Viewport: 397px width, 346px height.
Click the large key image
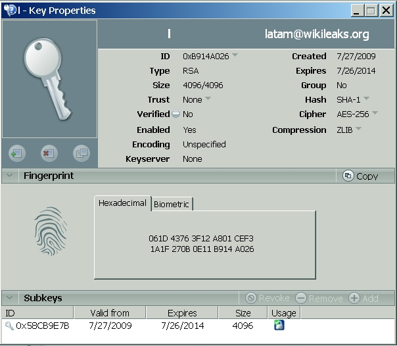click(49, 79)
